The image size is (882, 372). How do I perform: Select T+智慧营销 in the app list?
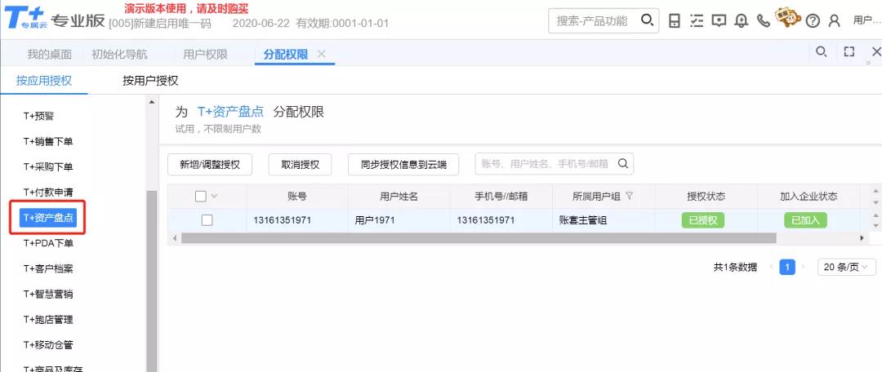tap(48, 294)
